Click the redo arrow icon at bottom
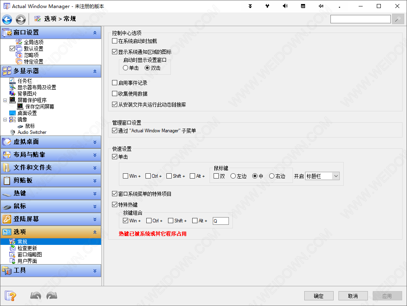This screenshot has height=306, width=407. (x=52, y=296)
